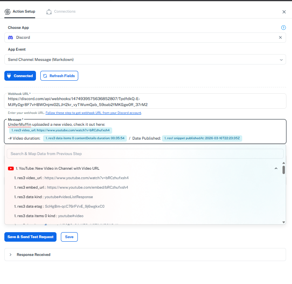The width and height of the screenshot is (292, 284).
Task: Choose res3 data items 0 kind entry
Action: point(49,216)
